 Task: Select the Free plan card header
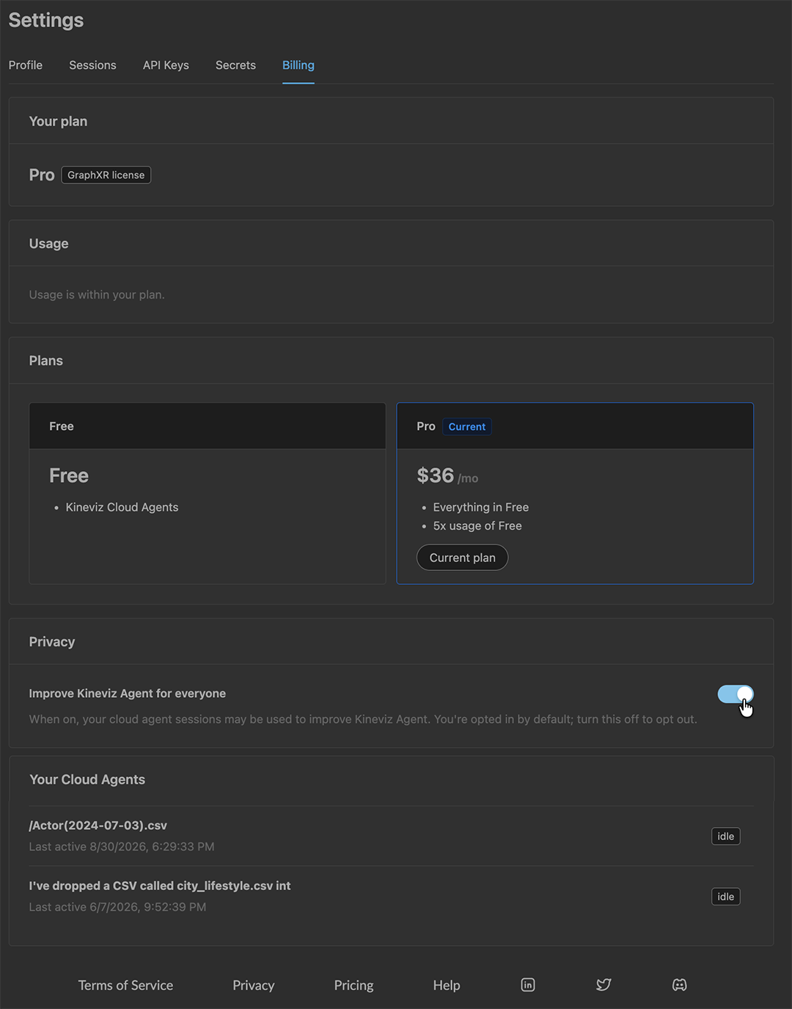pyautogui.click(x=208, y=426)
